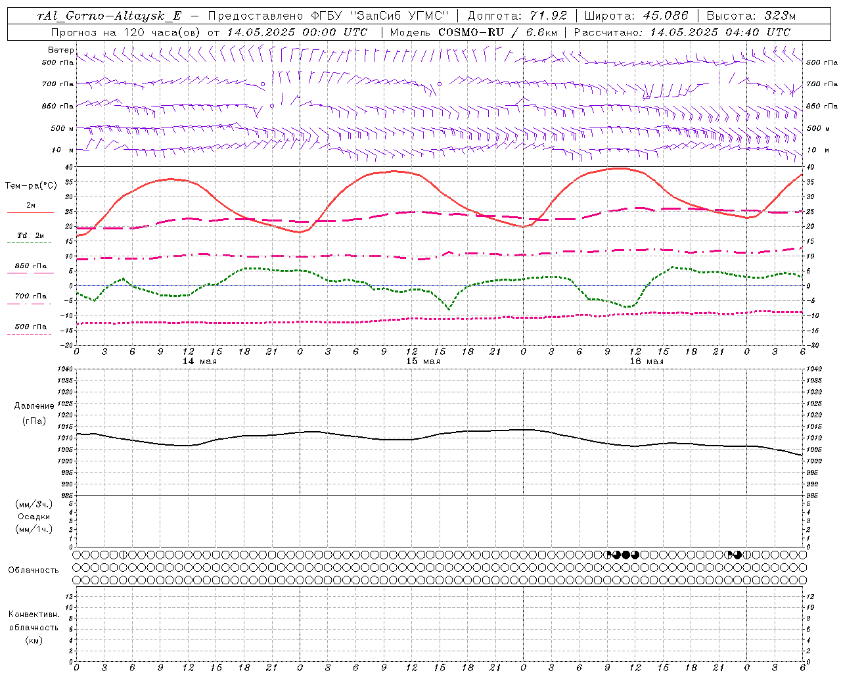The height and width of the screenshot is (673, 841).
Task: Click the dash-dot line sample under legend 700 гПа
Action: [29, 304]
